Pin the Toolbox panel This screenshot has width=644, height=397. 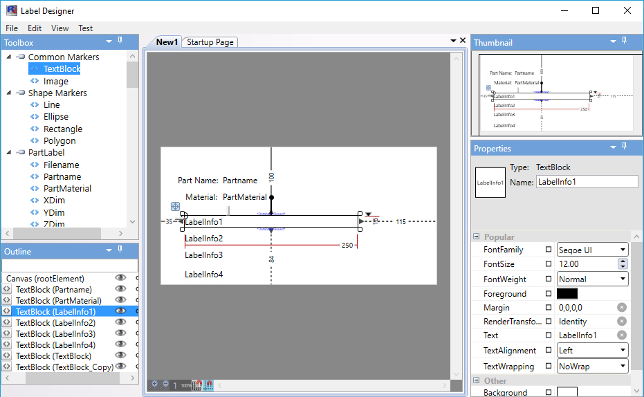[x=120, y=41]
